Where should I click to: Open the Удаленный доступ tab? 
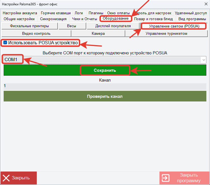191,13
